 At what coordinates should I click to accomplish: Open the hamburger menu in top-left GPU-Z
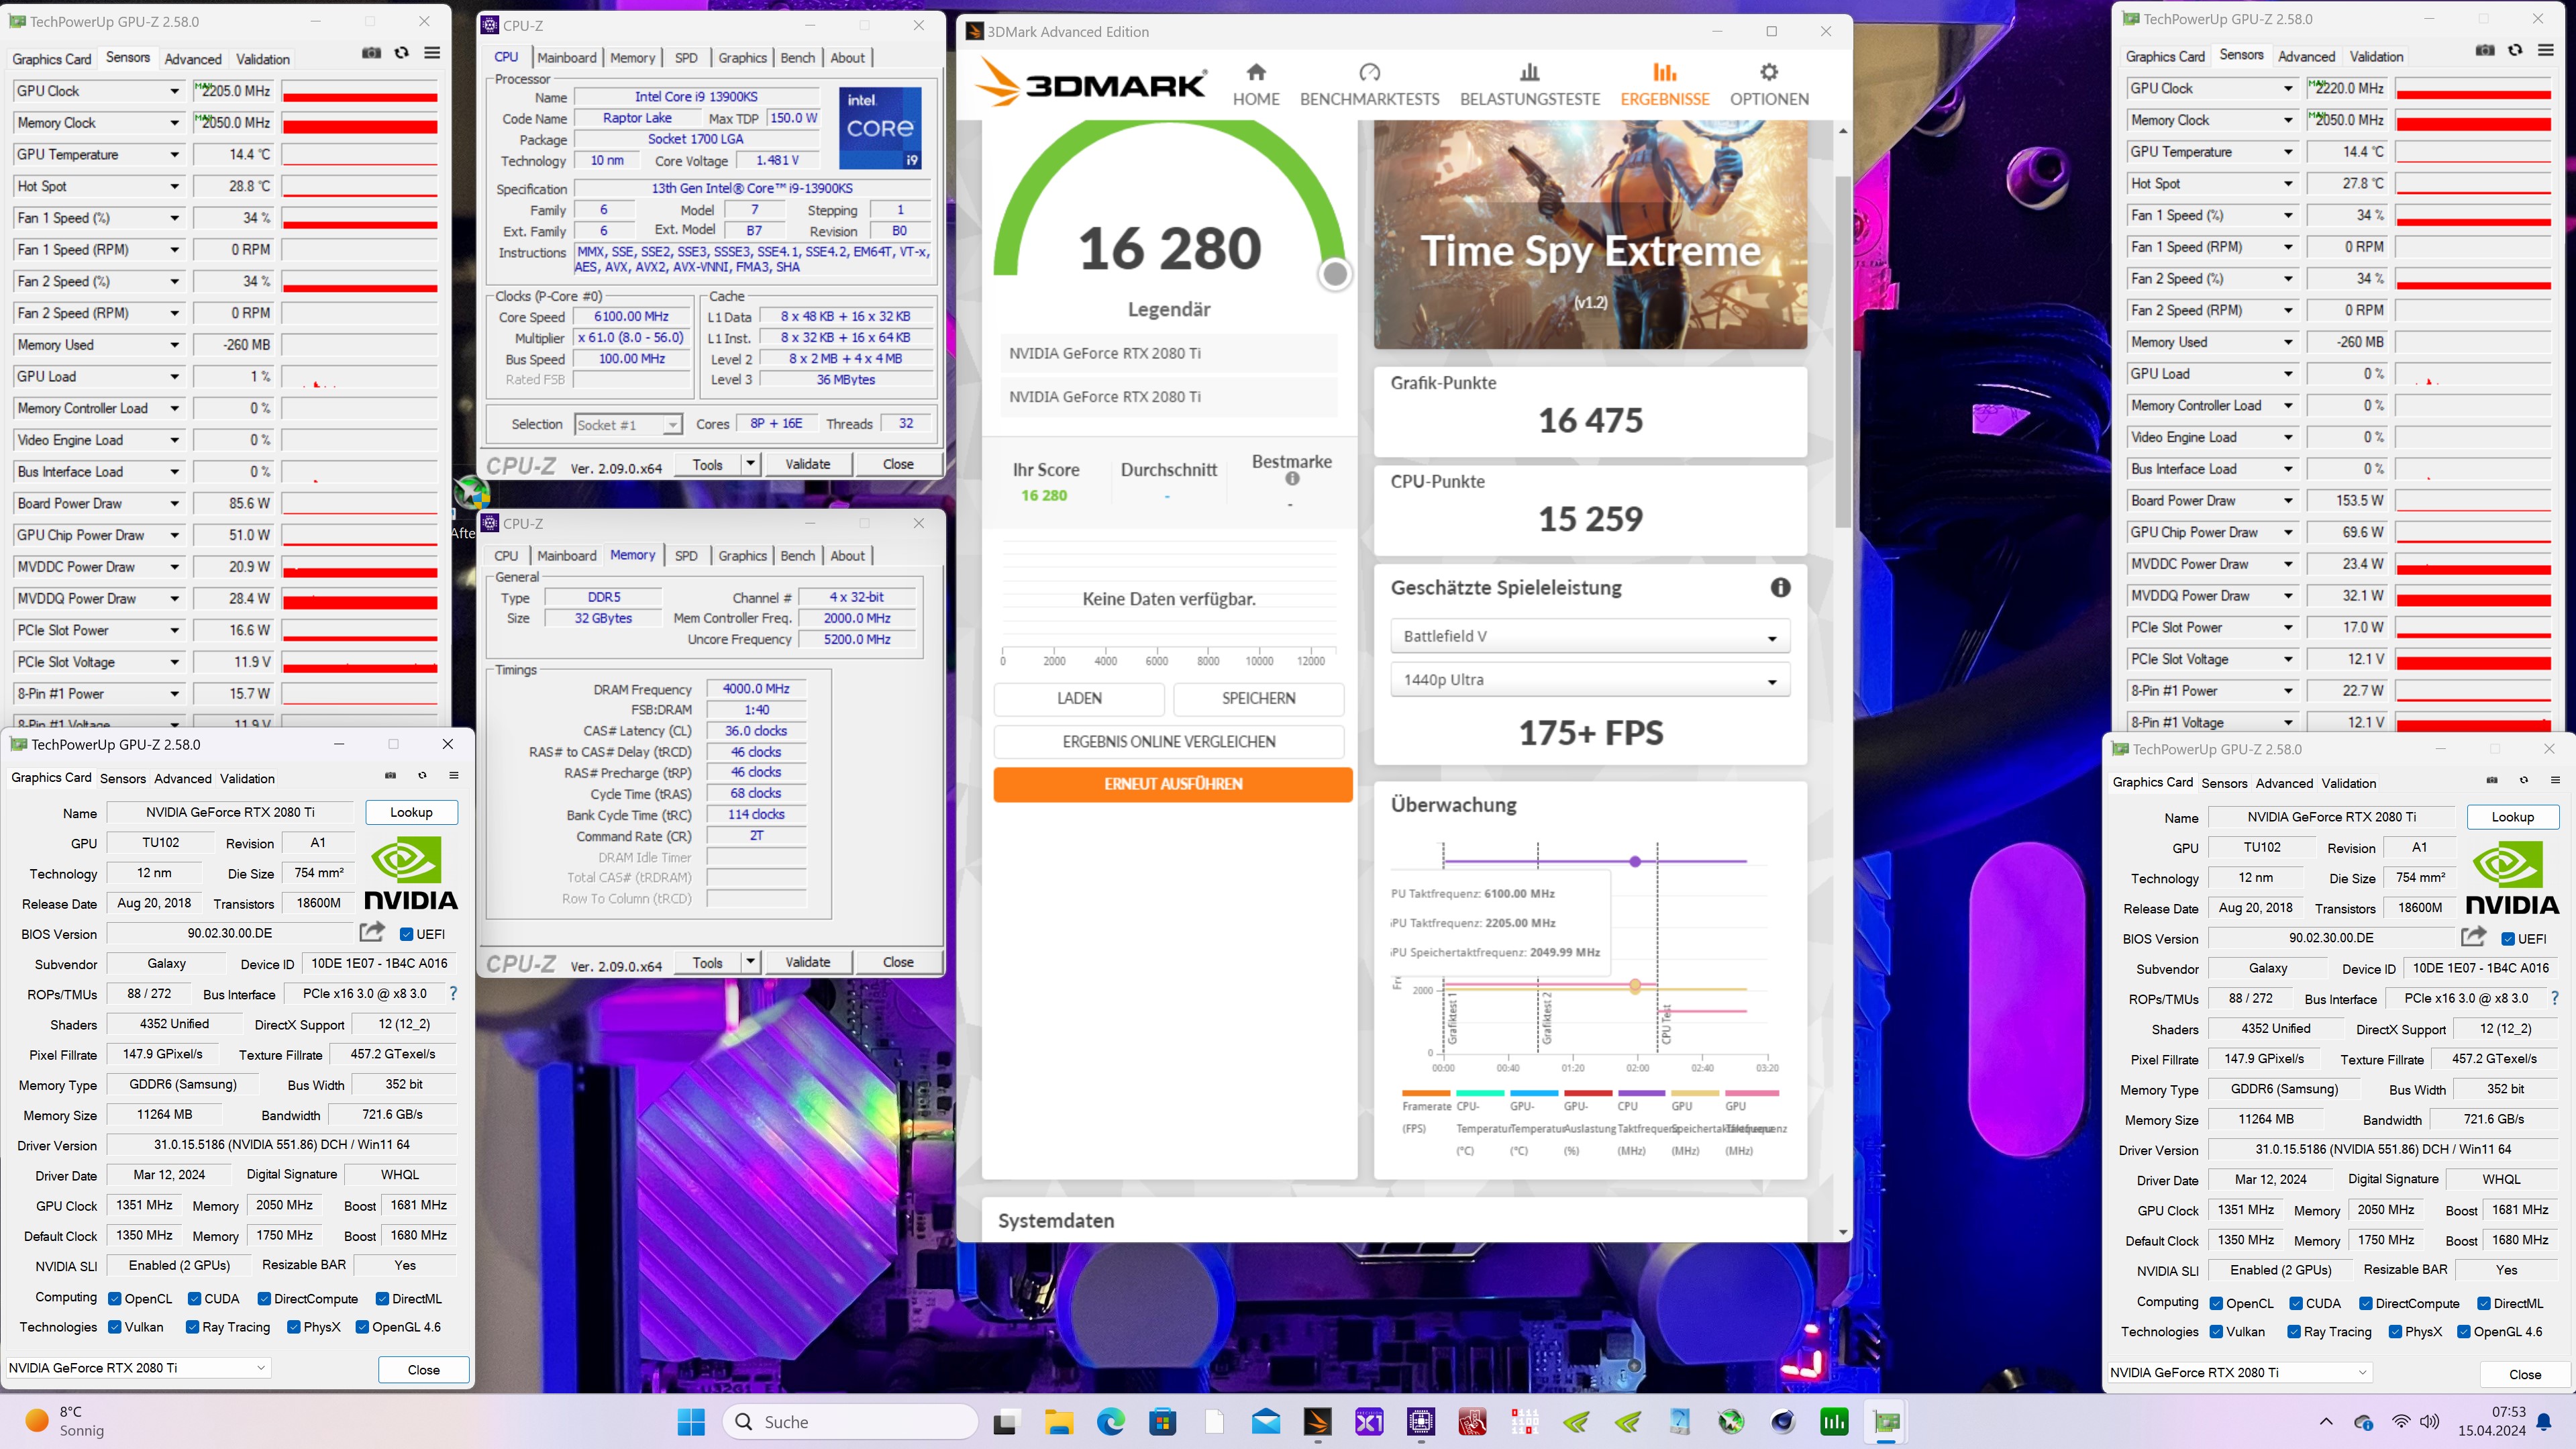432,53
